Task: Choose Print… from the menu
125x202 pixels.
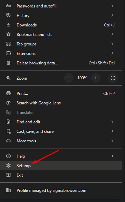Action: [61, 93]
